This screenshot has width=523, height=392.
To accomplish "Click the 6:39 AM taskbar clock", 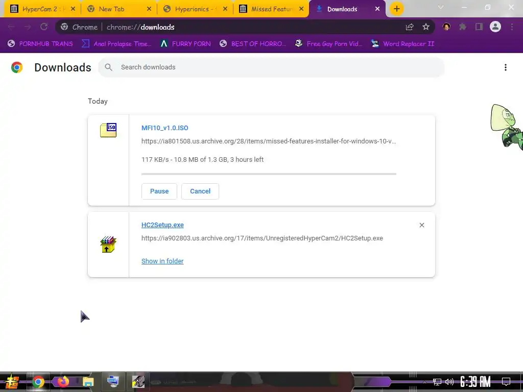I will (x=476, y=382).
